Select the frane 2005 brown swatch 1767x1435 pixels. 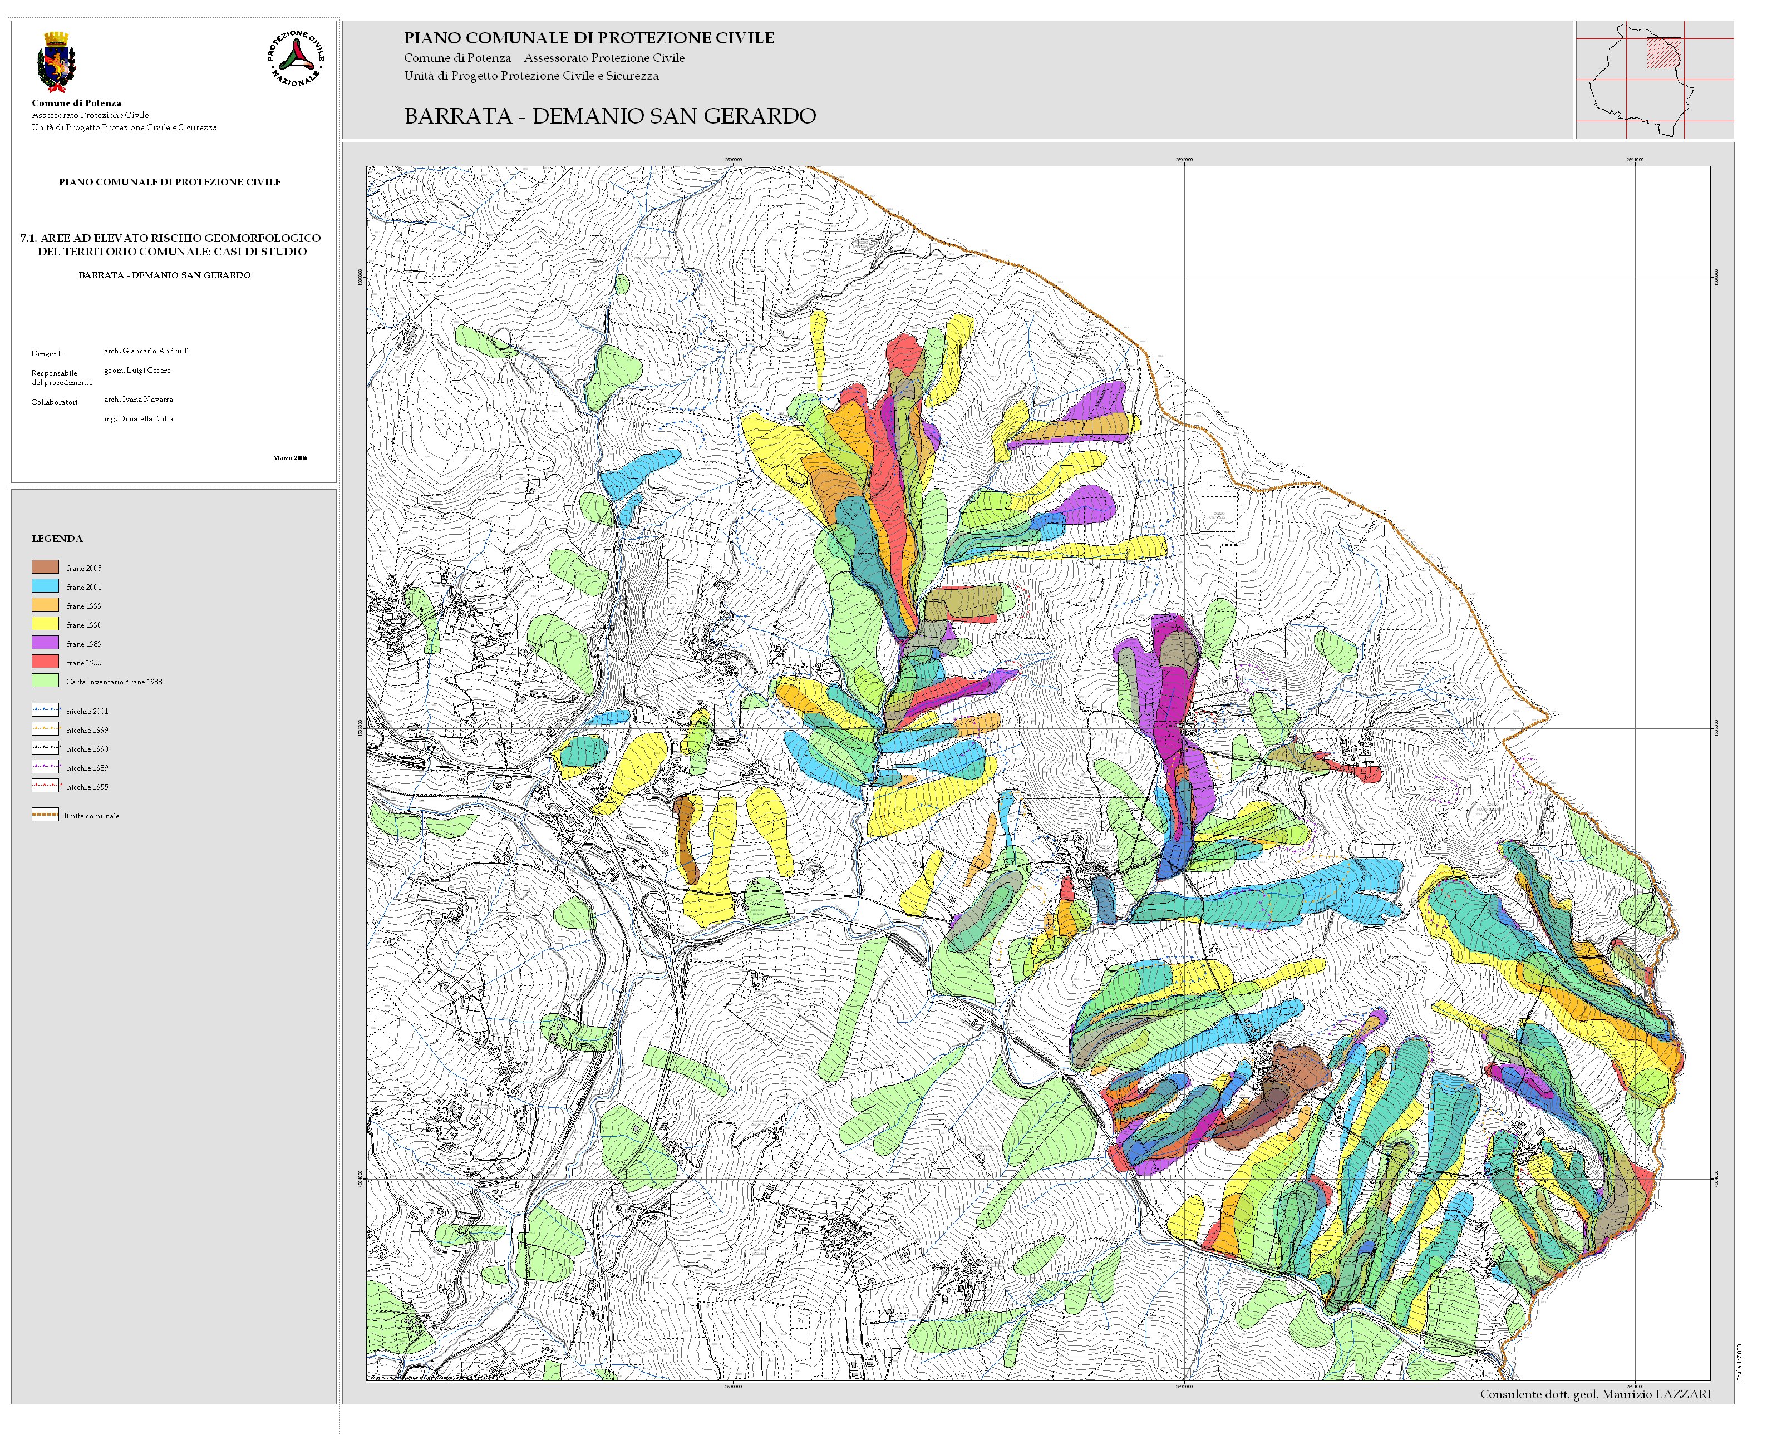[46, 567]
